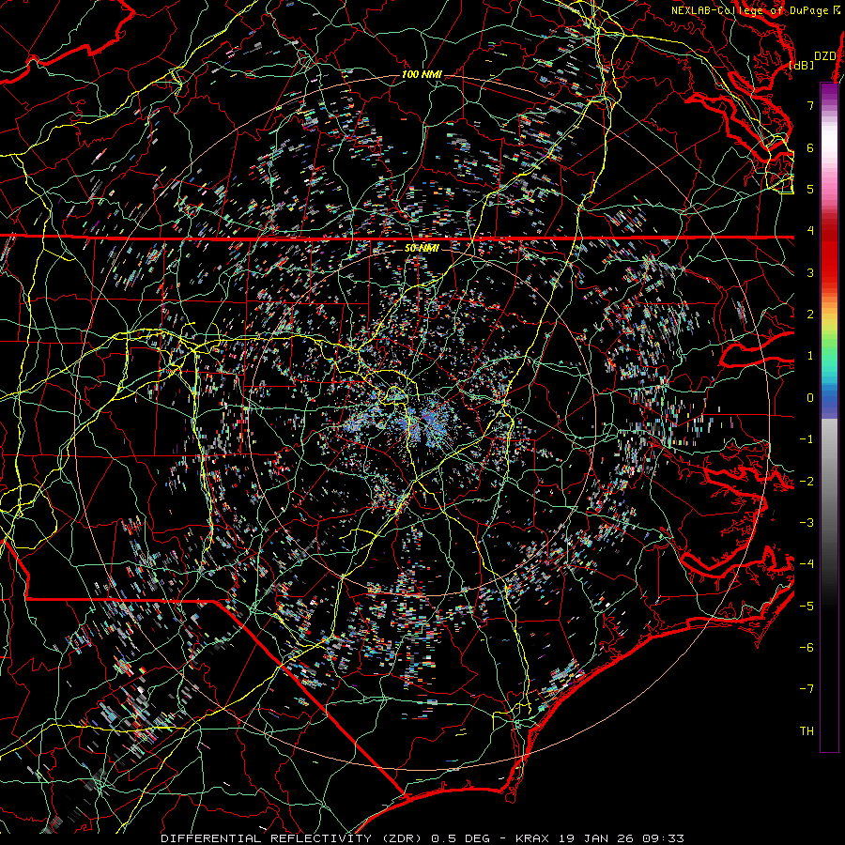Pick the -7 tick label on scale
The height and width of the screenshot is (845, 845).
(x=807, y=689)
